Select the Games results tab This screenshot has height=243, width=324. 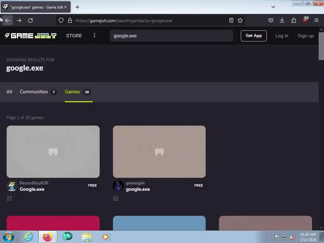[x=78, y=92]
